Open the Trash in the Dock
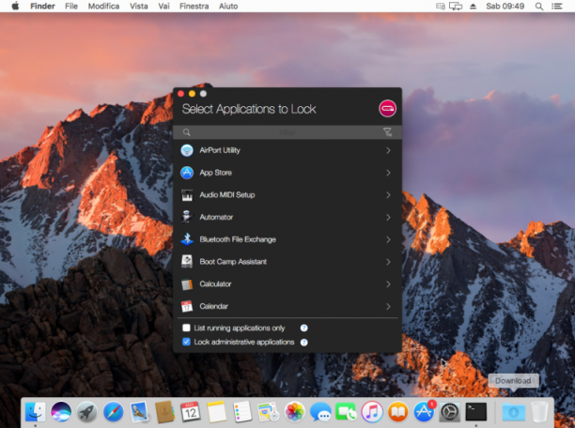The image size is (575, 428). point(539,411)
